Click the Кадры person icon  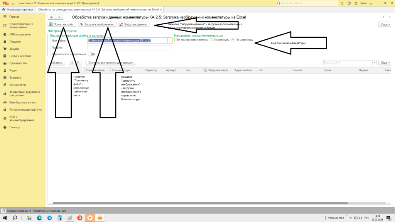click(5, 71)
